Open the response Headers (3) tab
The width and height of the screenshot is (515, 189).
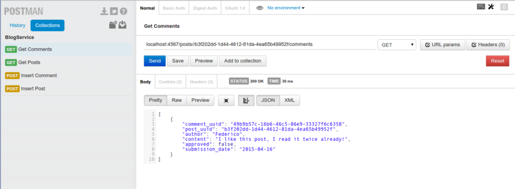[x=201, y=82]
